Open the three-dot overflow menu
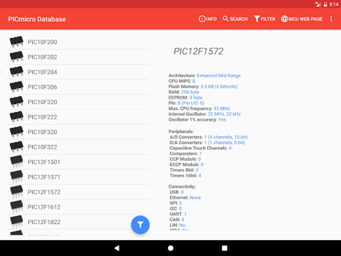The width and height of the screenshot is (341, 256). pyautogui.click(x=331, y=19)
